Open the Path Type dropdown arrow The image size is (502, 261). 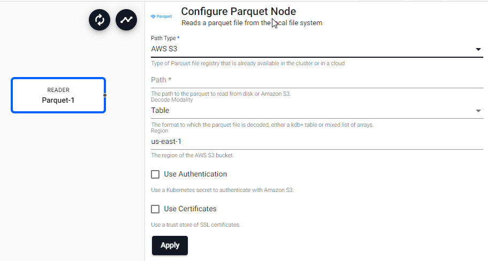(478, 49)
